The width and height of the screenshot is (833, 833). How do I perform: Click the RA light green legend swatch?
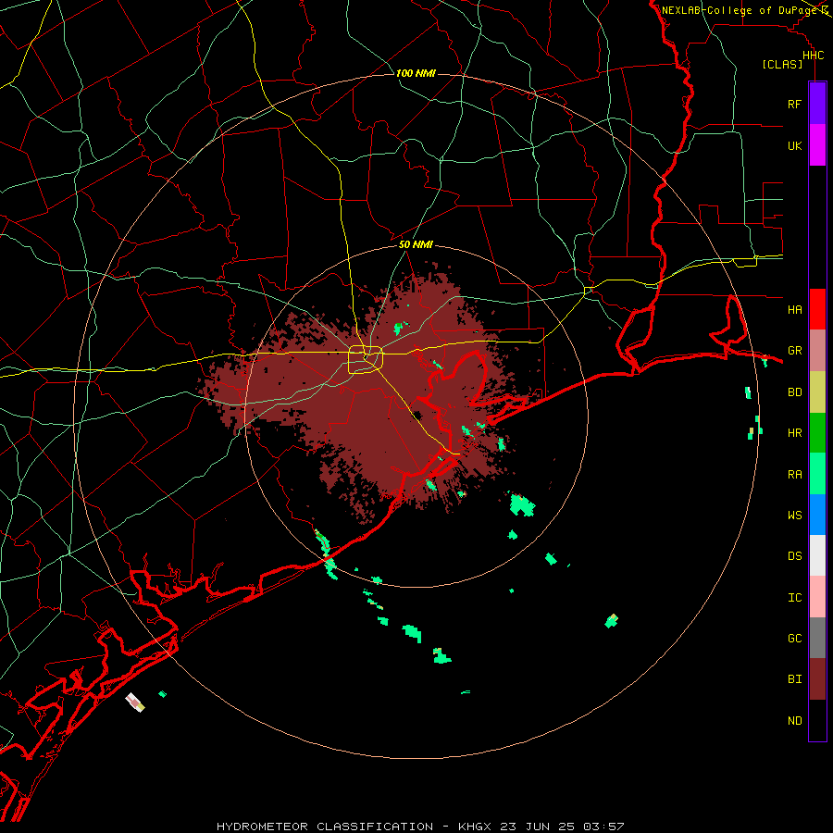click(x=817, y=474)
